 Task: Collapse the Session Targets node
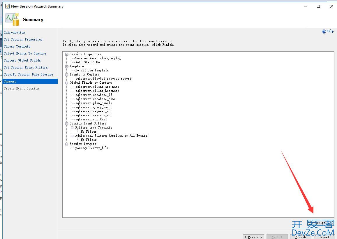pyautogui.click(x=67, y=144)
